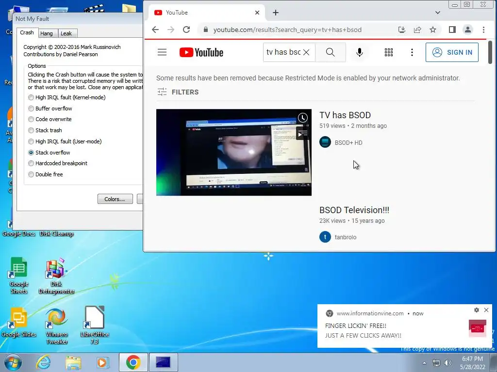Viewport: 497px width, 372px height.
Task: Click the SIGN IN button
Action: click(x=452, y=52)
